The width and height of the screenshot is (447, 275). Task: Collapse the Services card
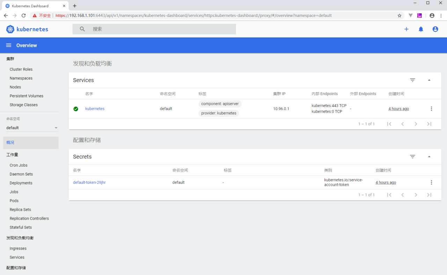pos(429,80)
